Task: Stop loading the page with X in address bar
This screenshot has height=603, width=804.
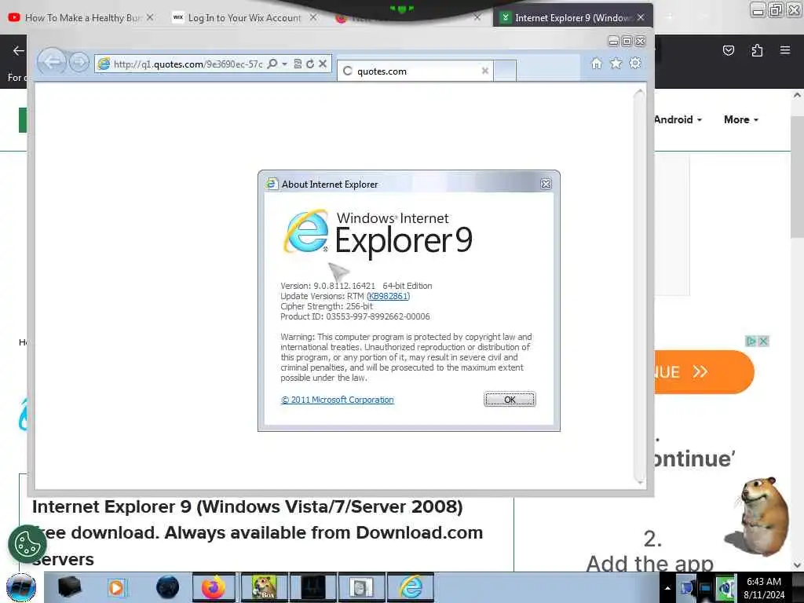Action: (x=323, y=64)
